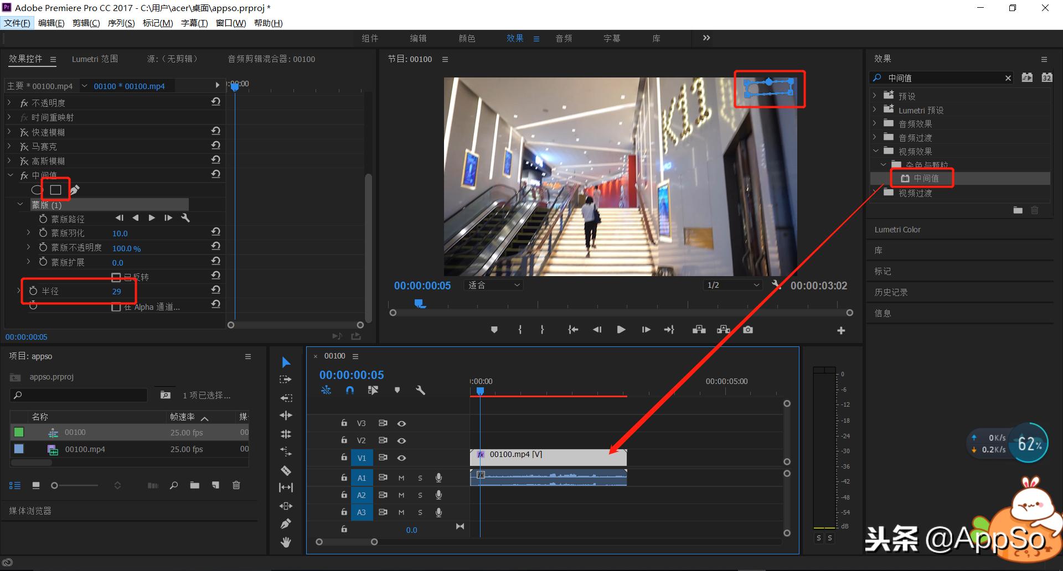Select the 00100.mp4 video clip on V1
This screenshot has height=571, width=1063.
pyautogui.click(x=548, y=457)
